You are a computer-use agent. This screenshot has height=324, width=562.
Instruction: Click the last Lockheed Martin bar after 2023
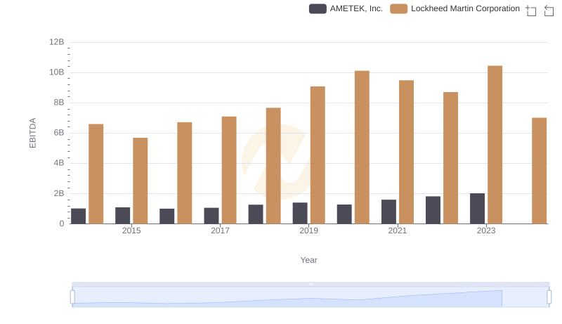[x=539, y=171]
